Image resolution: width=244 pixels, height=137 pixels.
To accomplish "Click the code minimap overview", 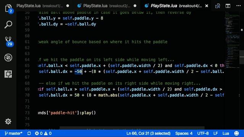I will pyautogui.click(x=232, y=40).
